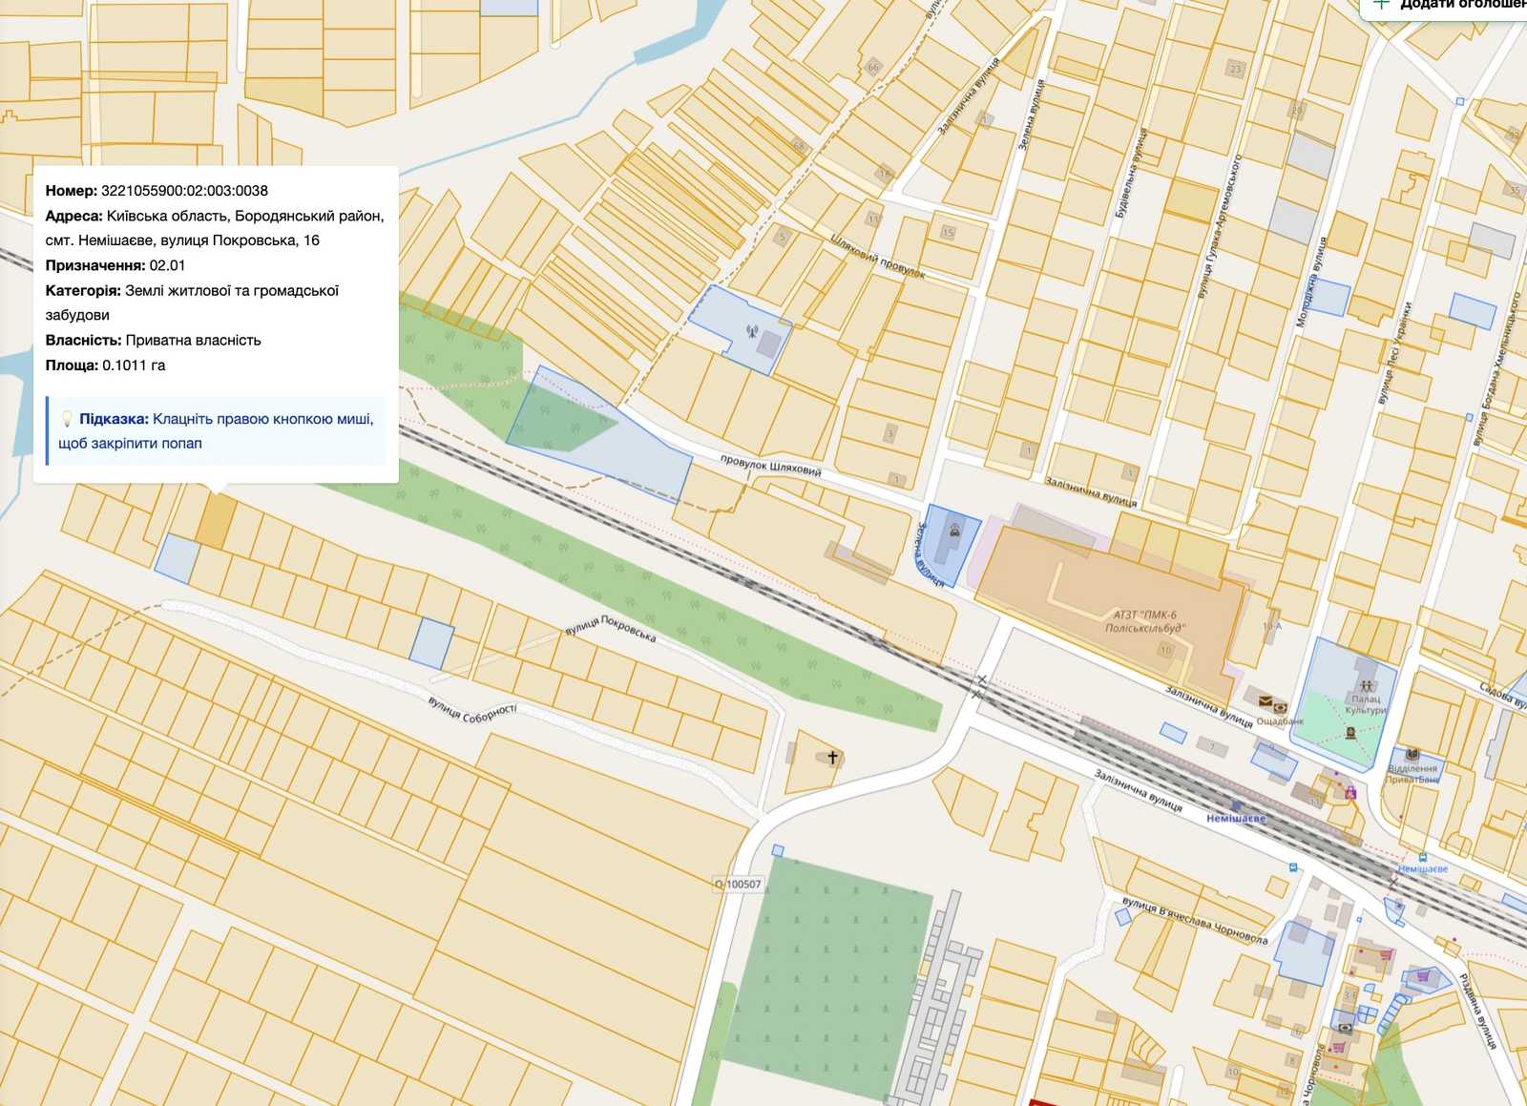1527x1106 pixels.
Task: Select the church cross icon on the map
Action: tap(832, 758)
